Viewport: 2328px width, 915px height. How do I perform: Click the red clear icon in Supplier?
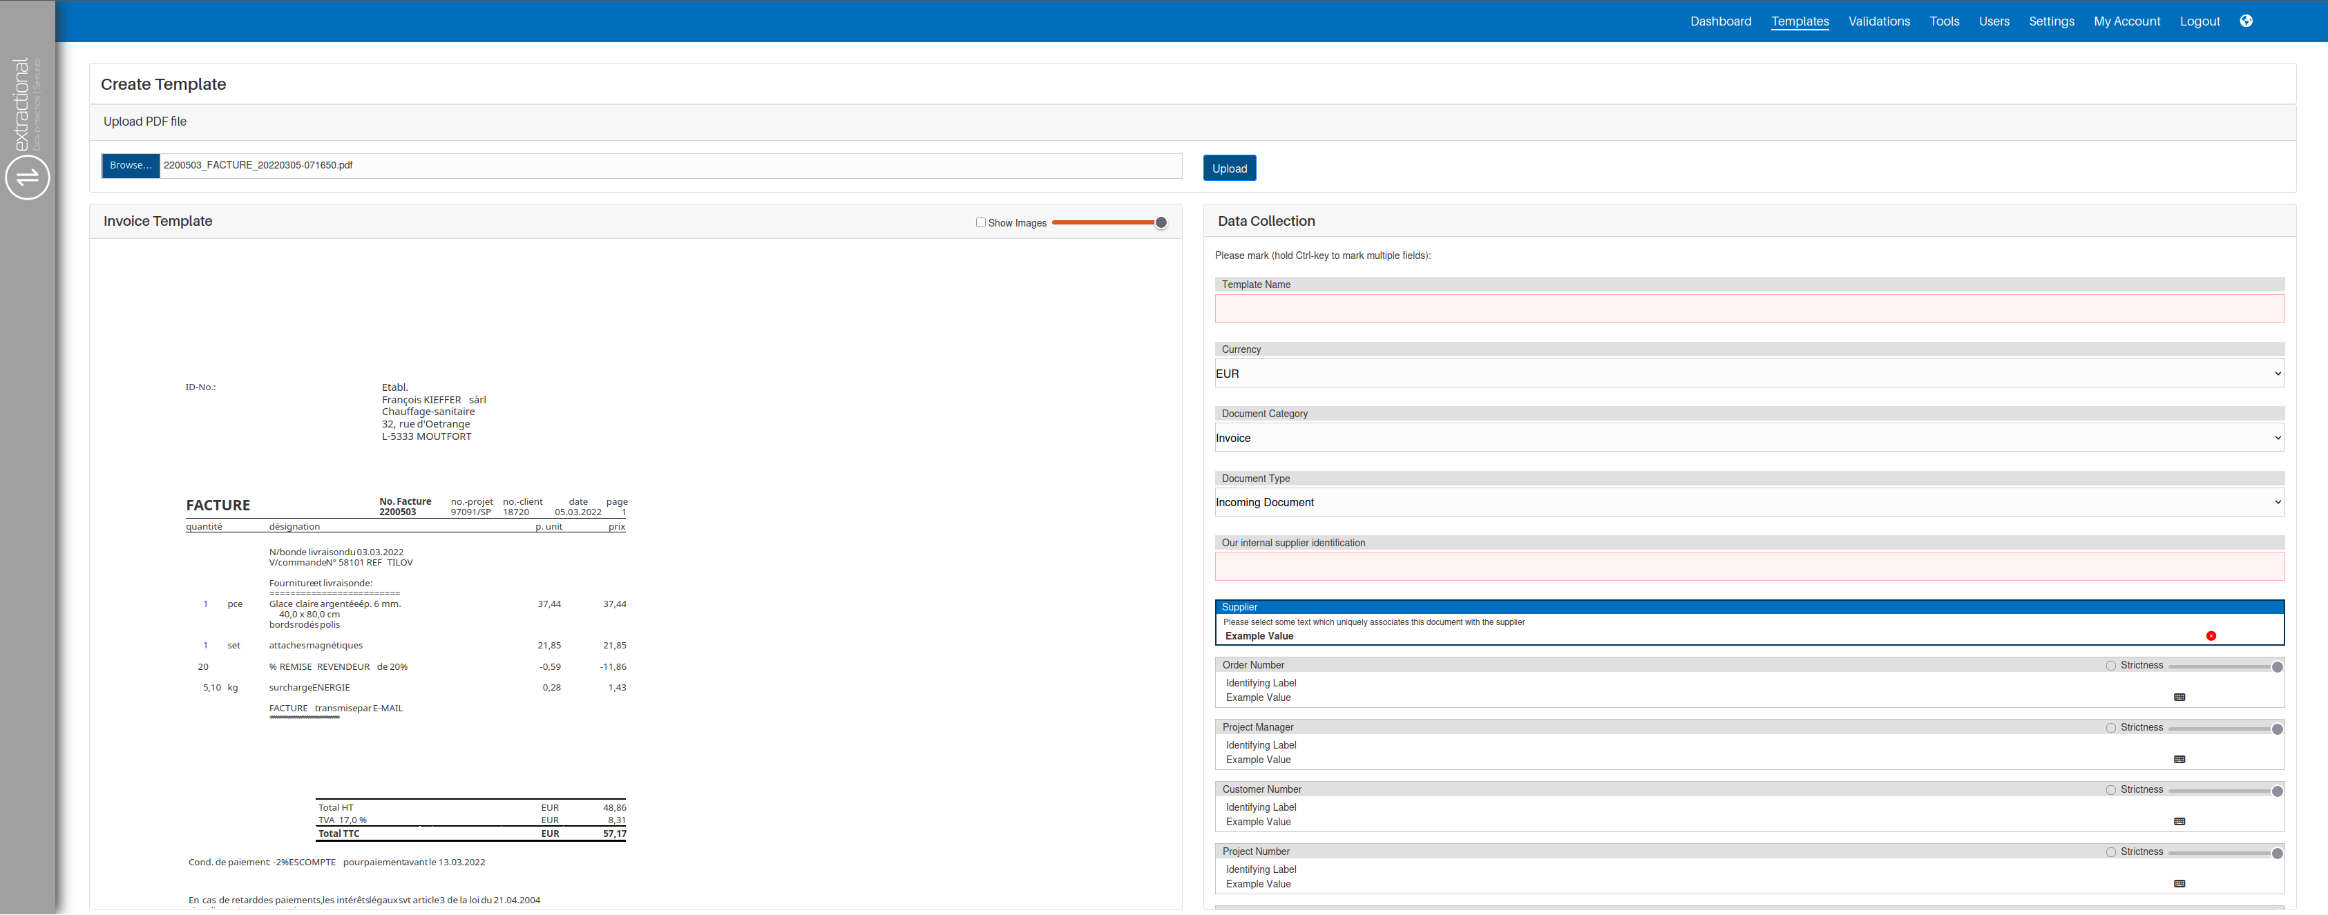coord(2211,636)
